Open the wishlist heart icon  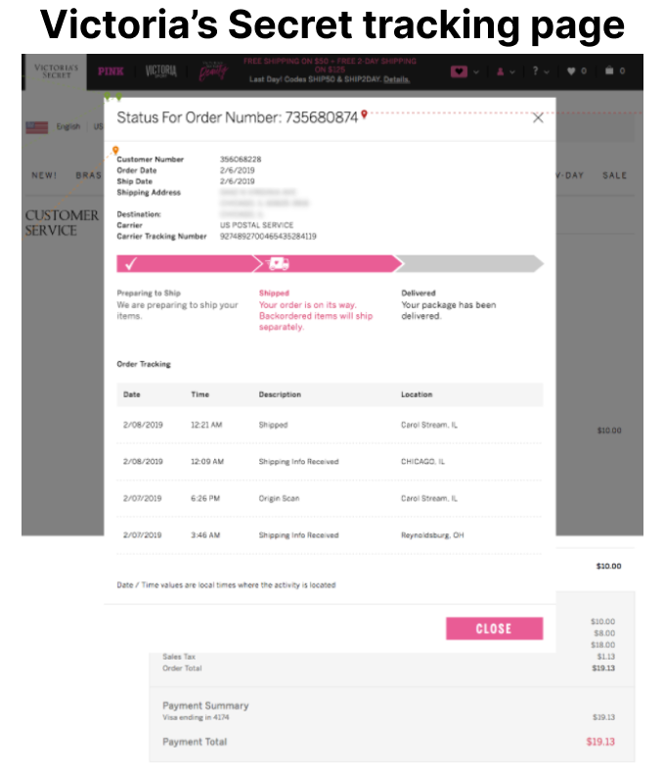coord(571,71)
